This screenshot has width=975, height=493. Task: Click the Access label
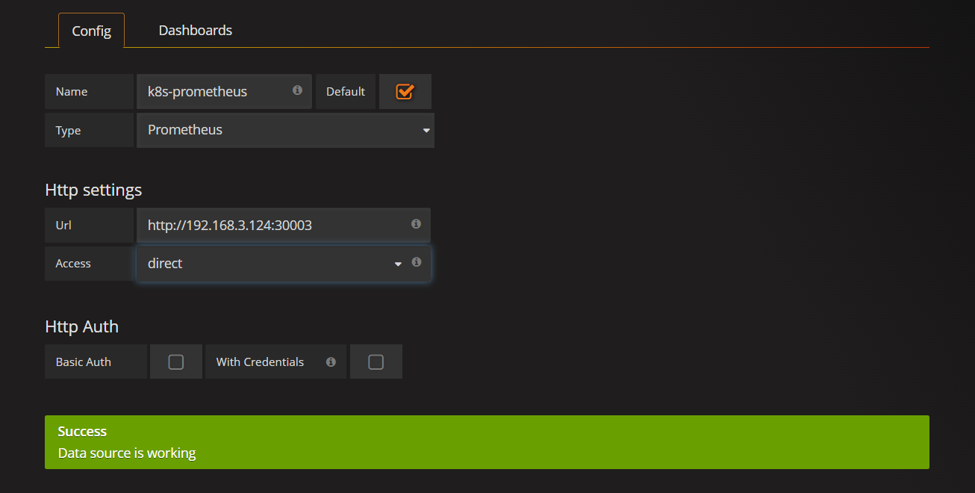tap(73, 264)
